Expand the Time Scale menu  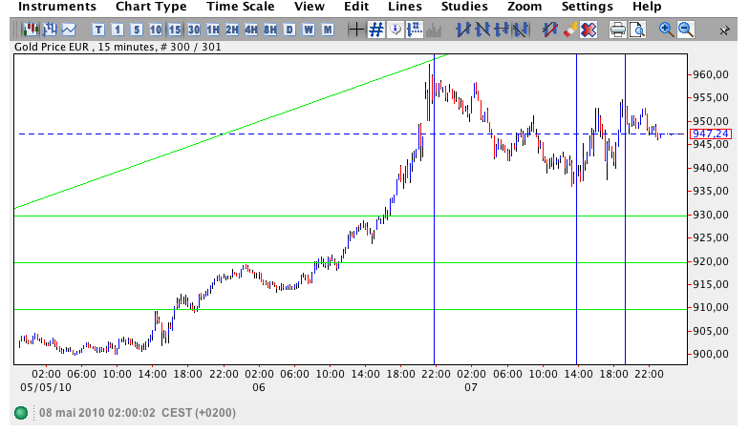[x=243, y=7]
